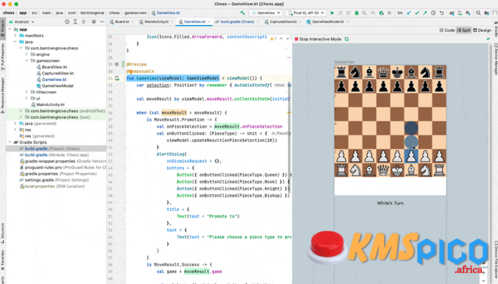Go to previous highlighted error with up arrow

pyautogui.click(x=281, y=39)
